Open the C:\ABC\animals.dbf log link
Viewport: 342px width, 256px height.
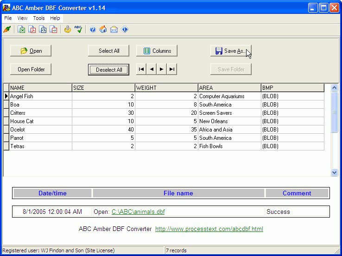(138, 212)
